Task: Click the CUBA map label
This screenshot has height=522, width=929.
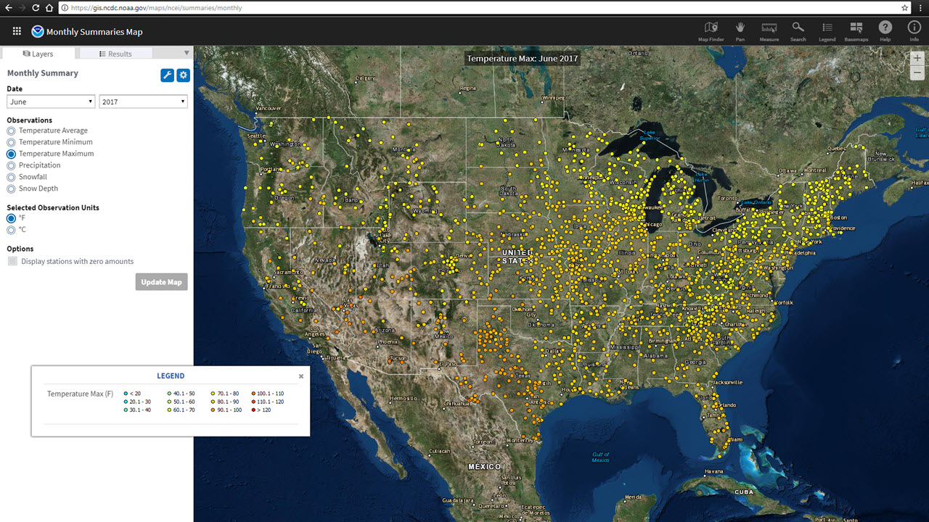Action: (744, 492)
